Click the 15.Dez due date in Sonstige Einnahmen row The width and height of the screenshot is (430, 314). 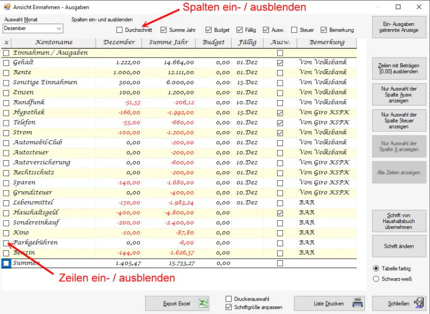pos(247,83)
